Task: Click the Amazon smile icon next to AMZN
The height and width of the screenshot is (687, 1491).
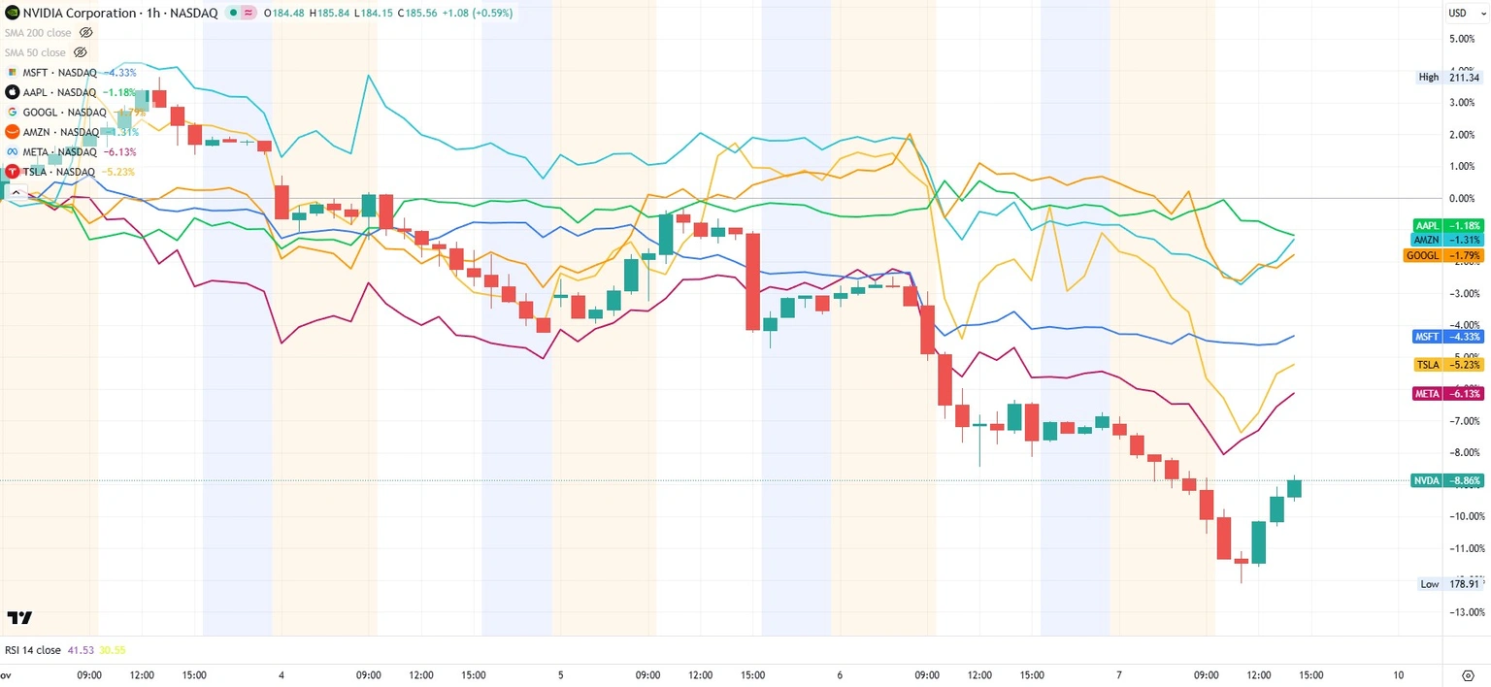Action: [x=12, y=132]
